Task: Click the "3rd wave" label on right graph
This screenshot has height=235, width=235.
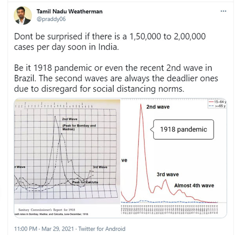Action: (168, 174)
